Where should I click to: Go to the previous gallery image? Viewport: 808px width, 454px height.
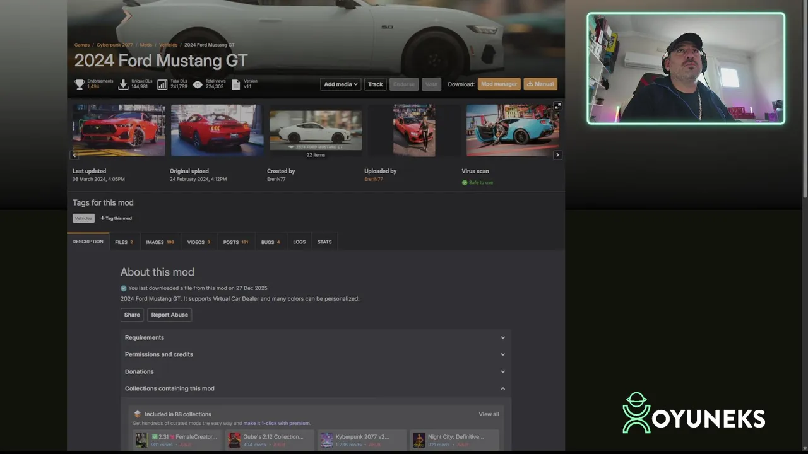74,155
